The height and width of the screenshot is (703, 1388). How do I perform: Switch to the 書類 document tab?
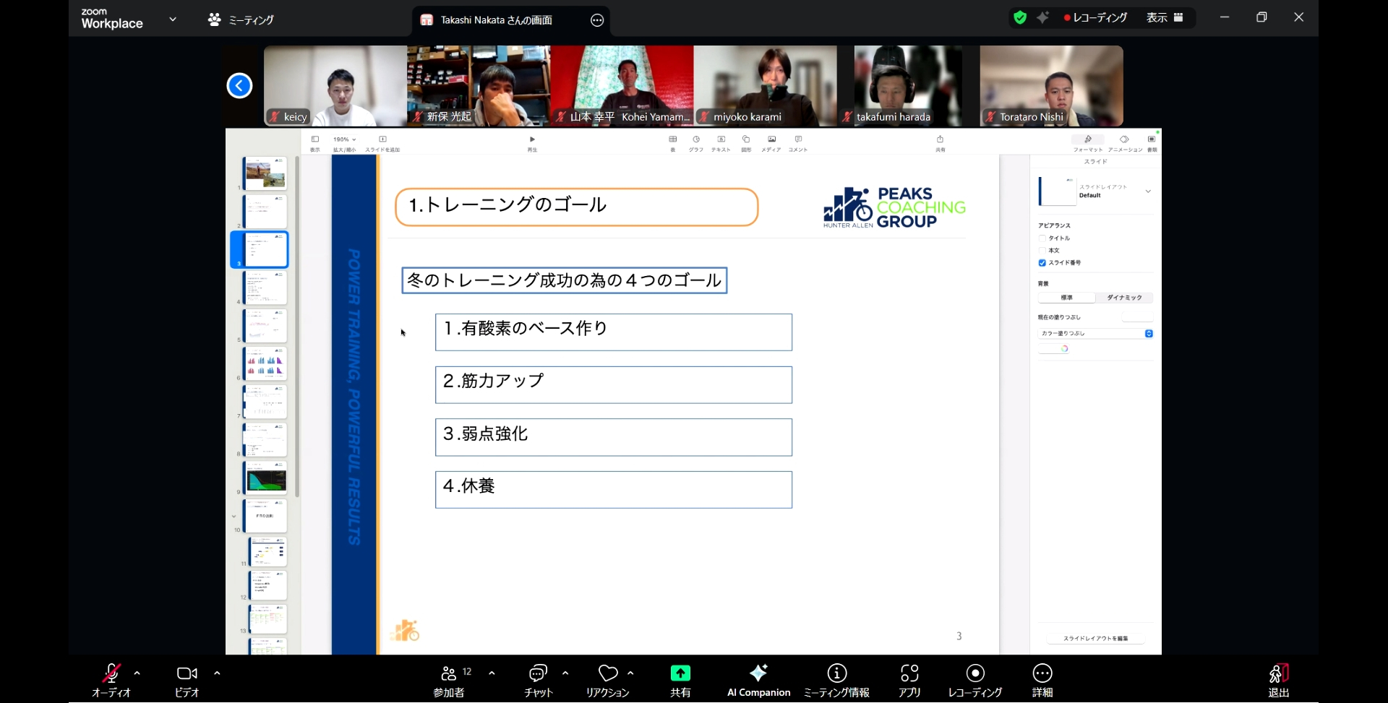(1151, 139)
